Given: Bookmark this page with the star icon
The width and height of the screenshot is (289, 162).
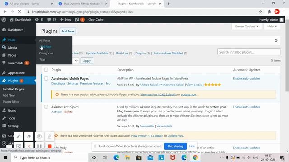Looking at the screenshot, I should point(261,12).
